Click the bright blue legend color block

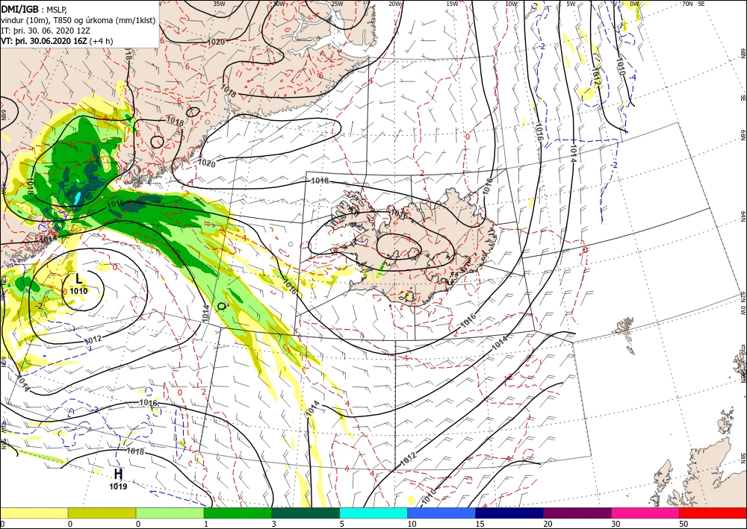[441, 513]
